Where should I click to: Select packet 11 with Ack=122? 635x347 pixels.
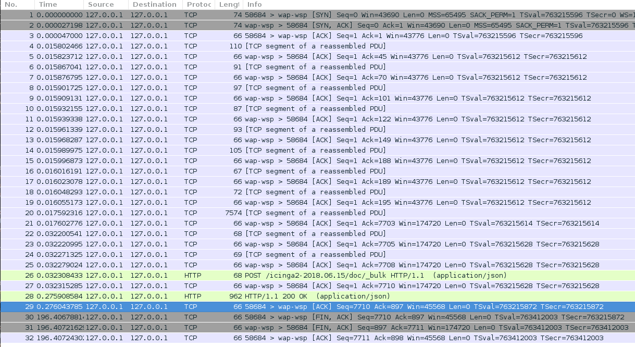(x=317, y=119)
